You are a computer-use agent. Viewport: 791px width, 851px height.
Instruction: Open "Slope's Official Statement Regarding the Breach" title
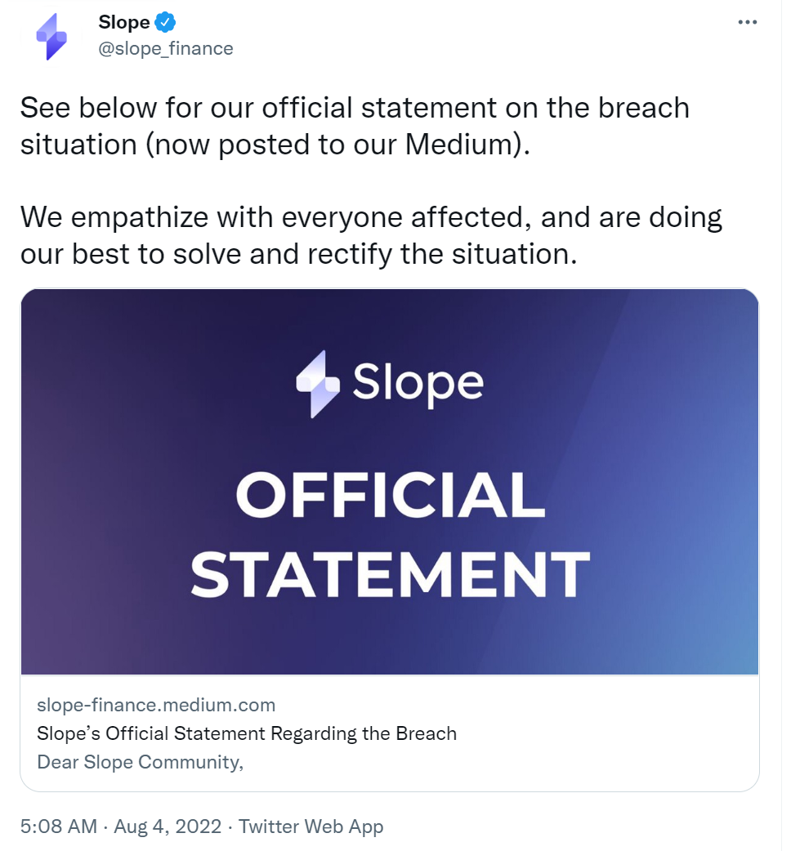247,733
